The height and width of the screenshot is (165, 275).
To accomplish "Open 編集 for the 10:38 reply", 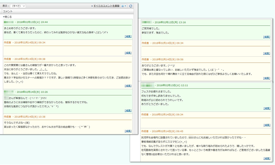I will click(x=128, y=131).
